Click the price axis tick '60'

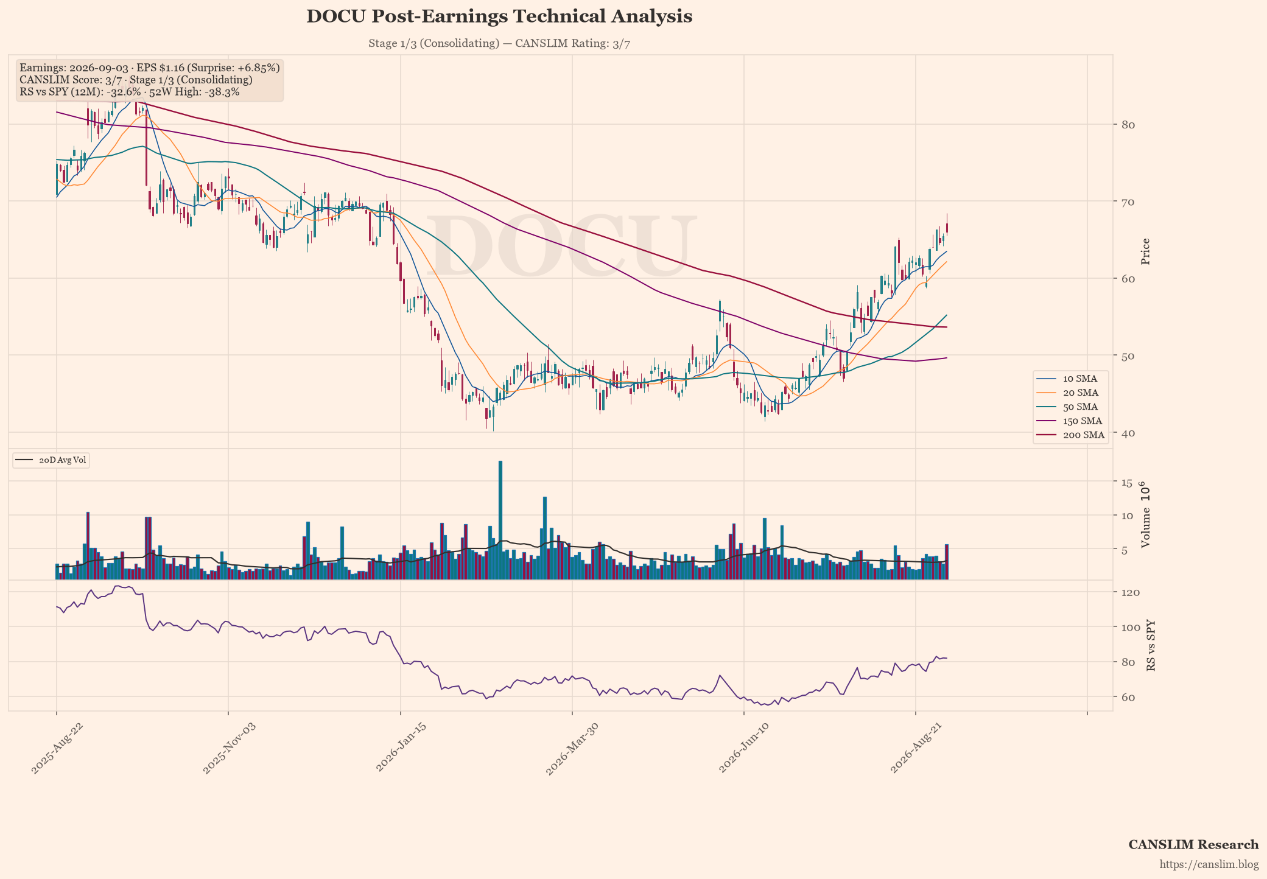[1128, 279]
